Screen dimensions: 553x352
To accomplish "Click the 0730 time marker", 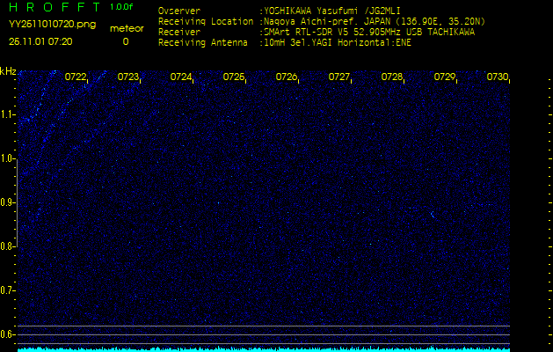I will 498,77.
